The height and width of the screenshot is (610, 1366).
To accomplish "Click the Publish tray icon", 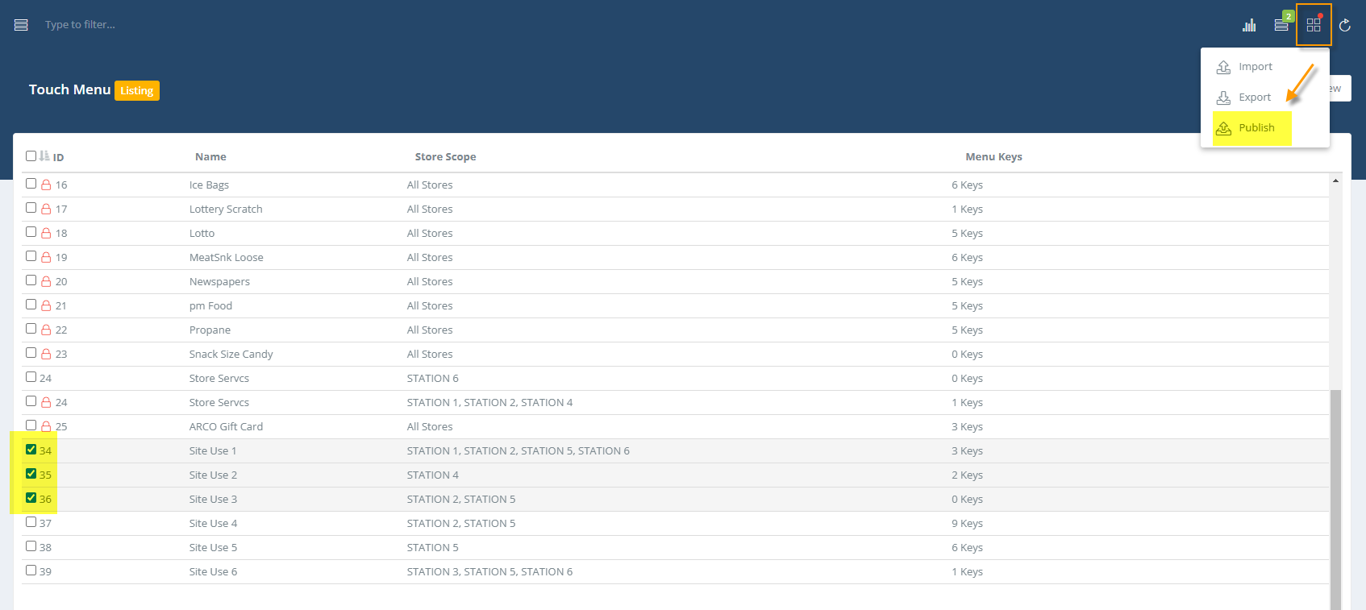I will click(x=1223, y=128).
